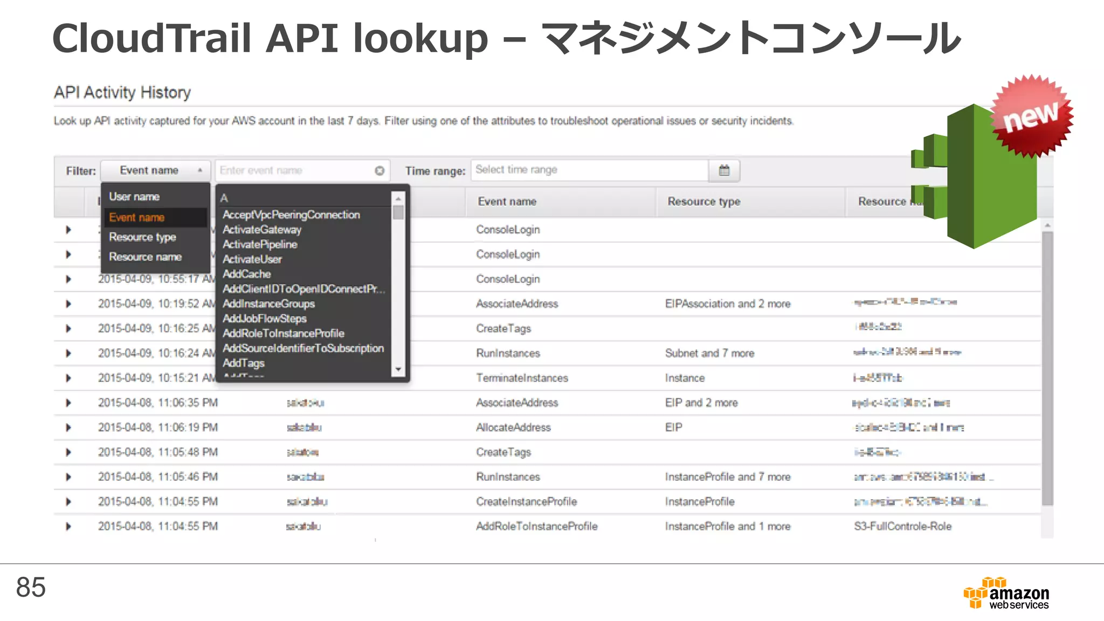Click the TerminateInstances event name
Screen dimensions: 1104x621
pos(522,378)
